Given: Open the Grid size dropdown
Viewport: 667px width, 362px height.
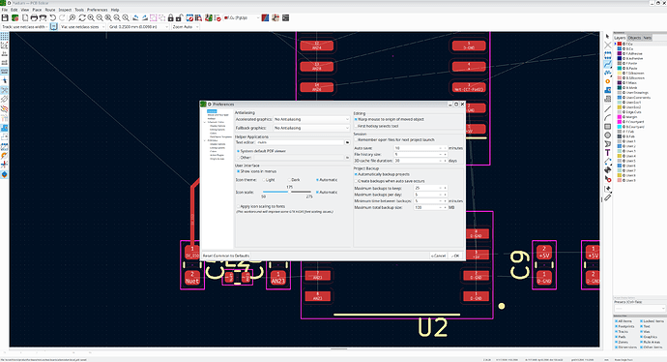Looking at the screenshot, I should [x=138, y=27].
